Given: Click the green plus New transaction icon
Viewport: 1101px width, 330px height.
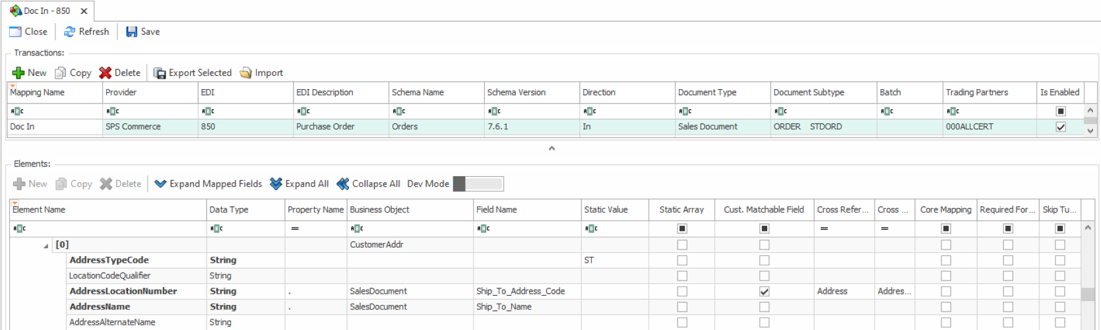Looking at the screenshot, I should (18, 73).
